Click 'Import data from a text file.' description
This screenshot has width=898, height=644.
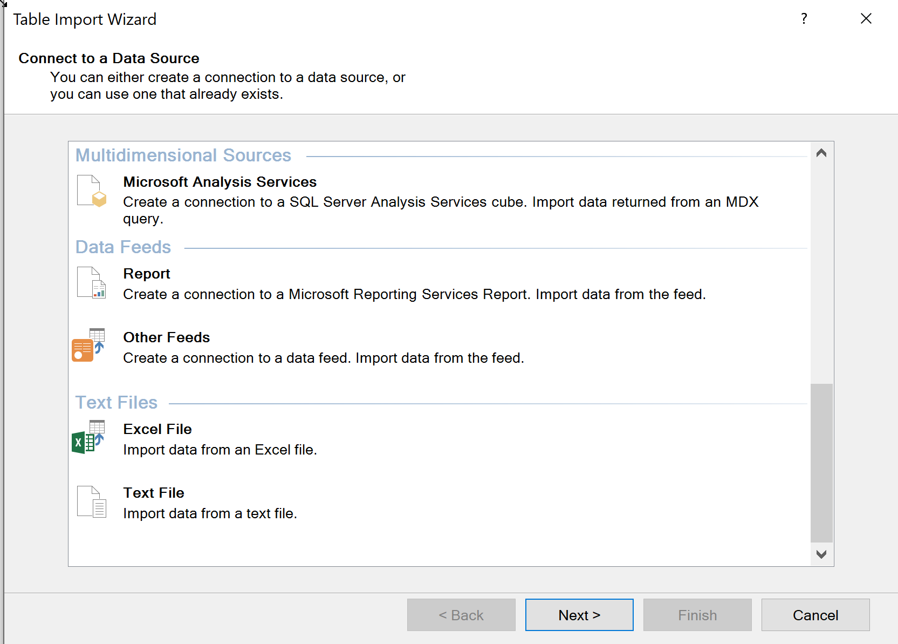[210, 513]
